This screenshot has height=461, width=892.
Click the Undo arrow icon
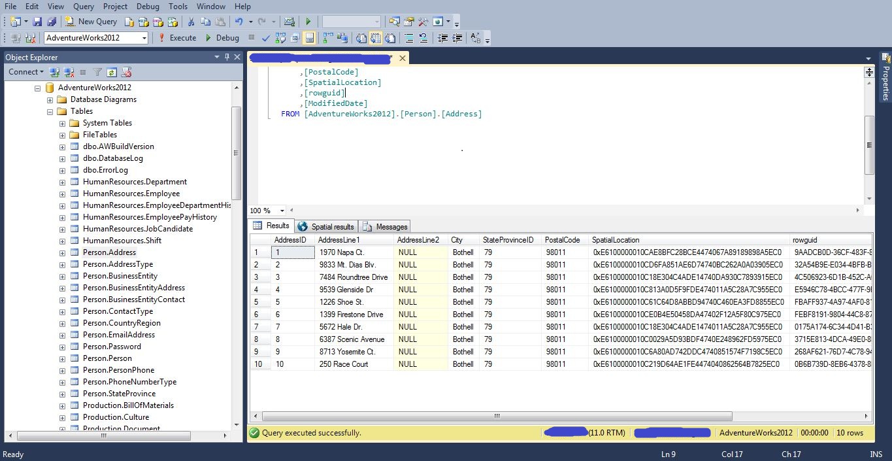pyautogui.click(x=239, y=22)
